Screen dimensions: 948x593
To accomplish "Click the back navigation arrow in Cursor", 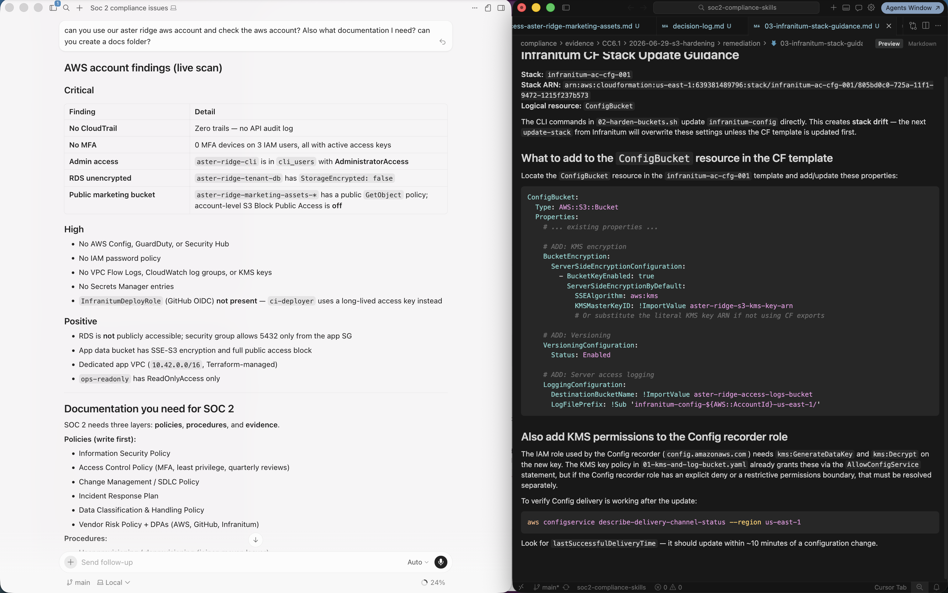I will pos(631,8).
